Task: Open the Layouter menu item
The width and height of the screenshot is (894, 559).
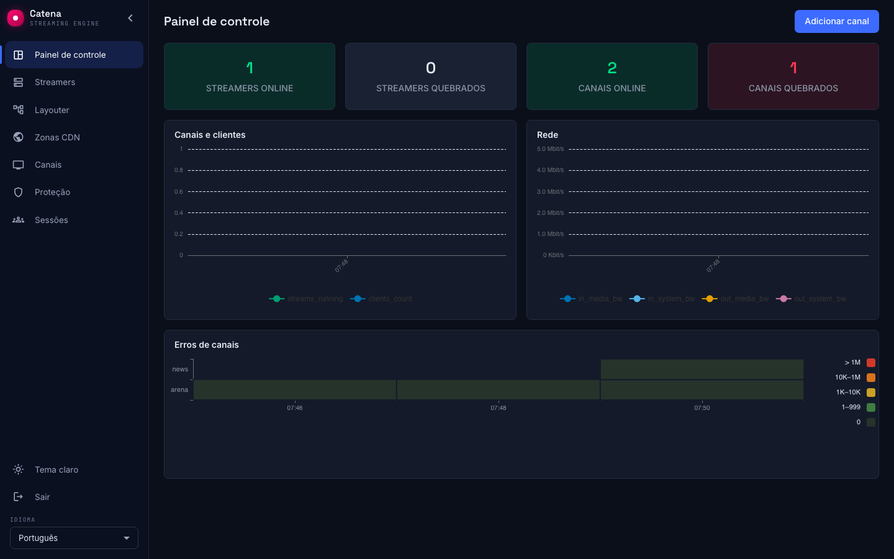Action: 74,110
